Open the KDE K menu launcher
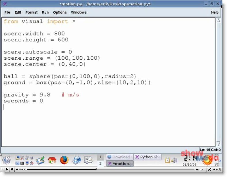 (x=6, y=160)
